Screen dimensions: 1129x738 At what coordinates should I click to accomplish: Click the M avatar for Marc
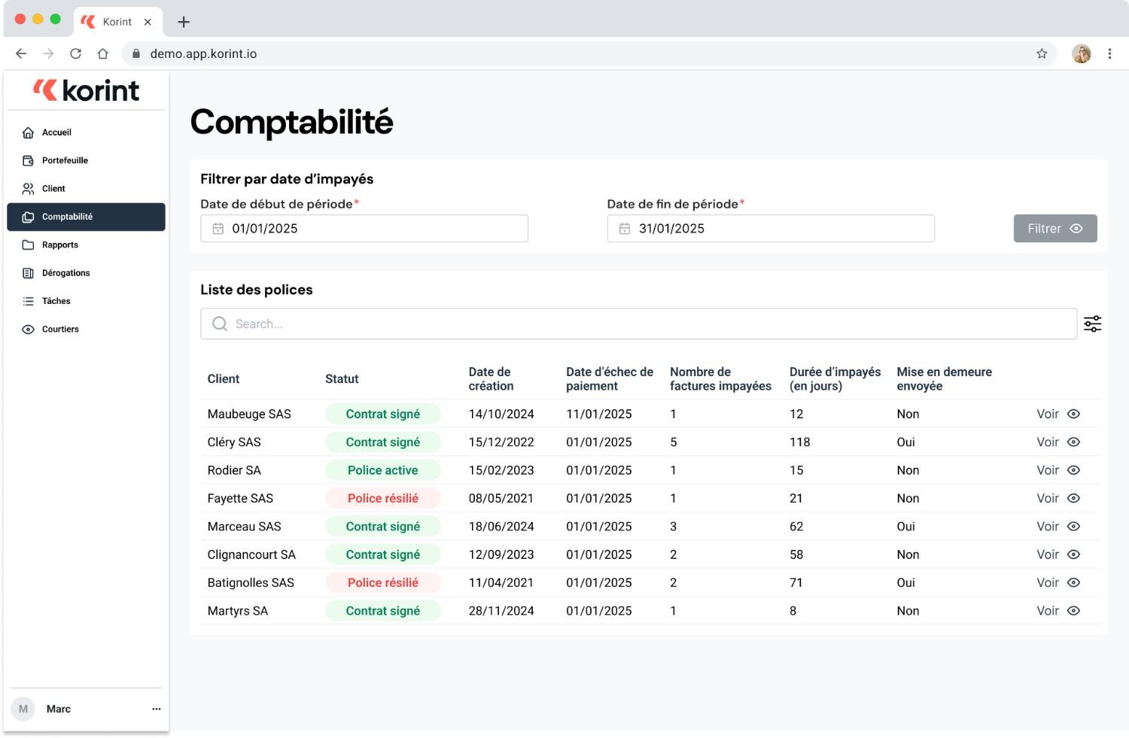click(x=23, y=709)
